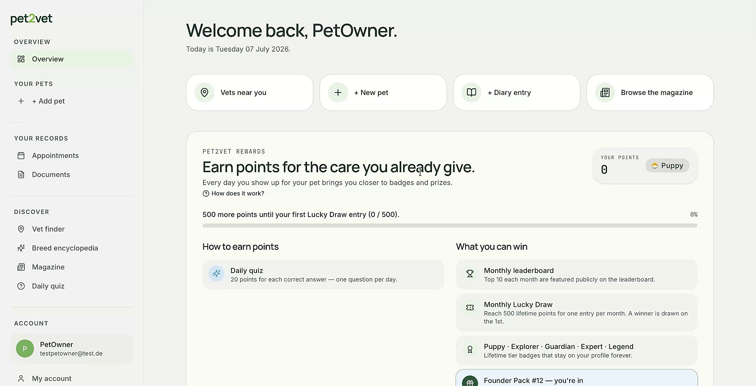
Task: Click the plus icon on New pet card
Action: (338, 93)
